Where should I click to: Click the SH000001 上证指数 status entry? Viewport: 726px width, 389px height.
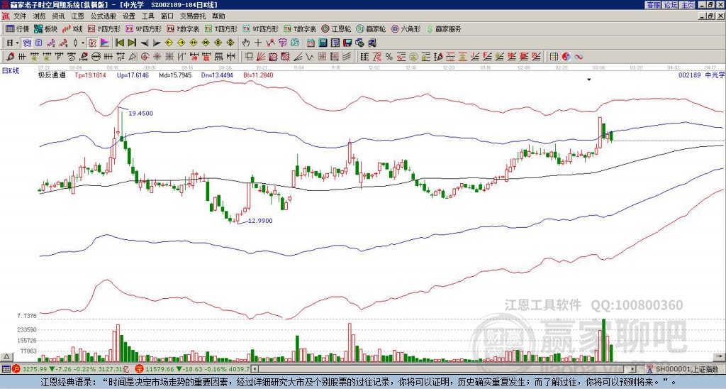tap(686, 369)
